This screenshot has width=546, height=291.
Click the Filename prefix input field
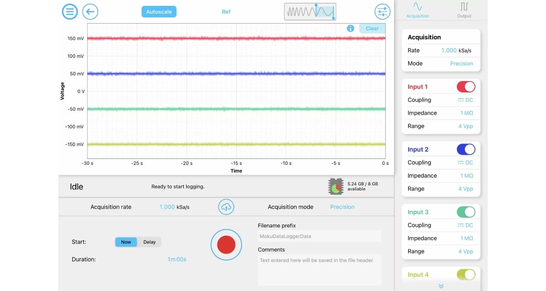(x=319, y=236)
